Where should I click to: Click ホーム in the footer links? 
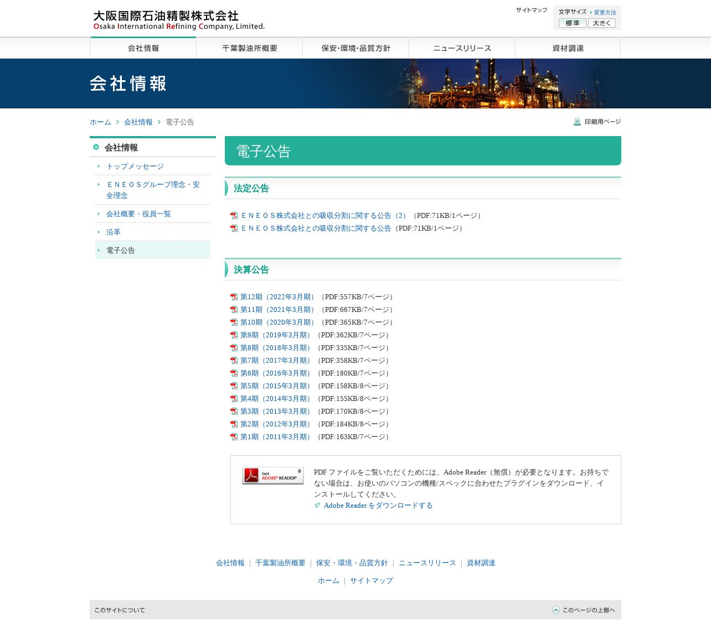(328, 581)
